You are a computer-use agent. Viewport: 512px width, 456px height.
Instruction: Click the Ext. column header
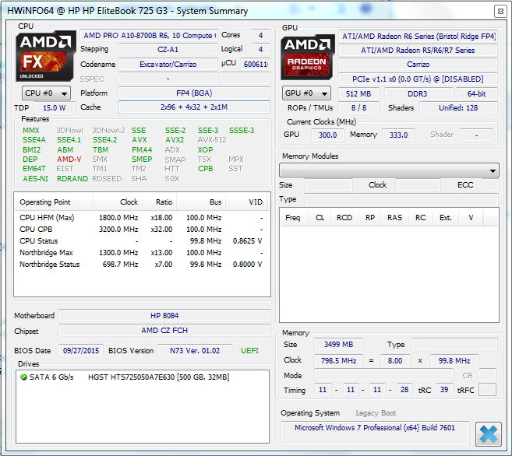tap(446, 217)
